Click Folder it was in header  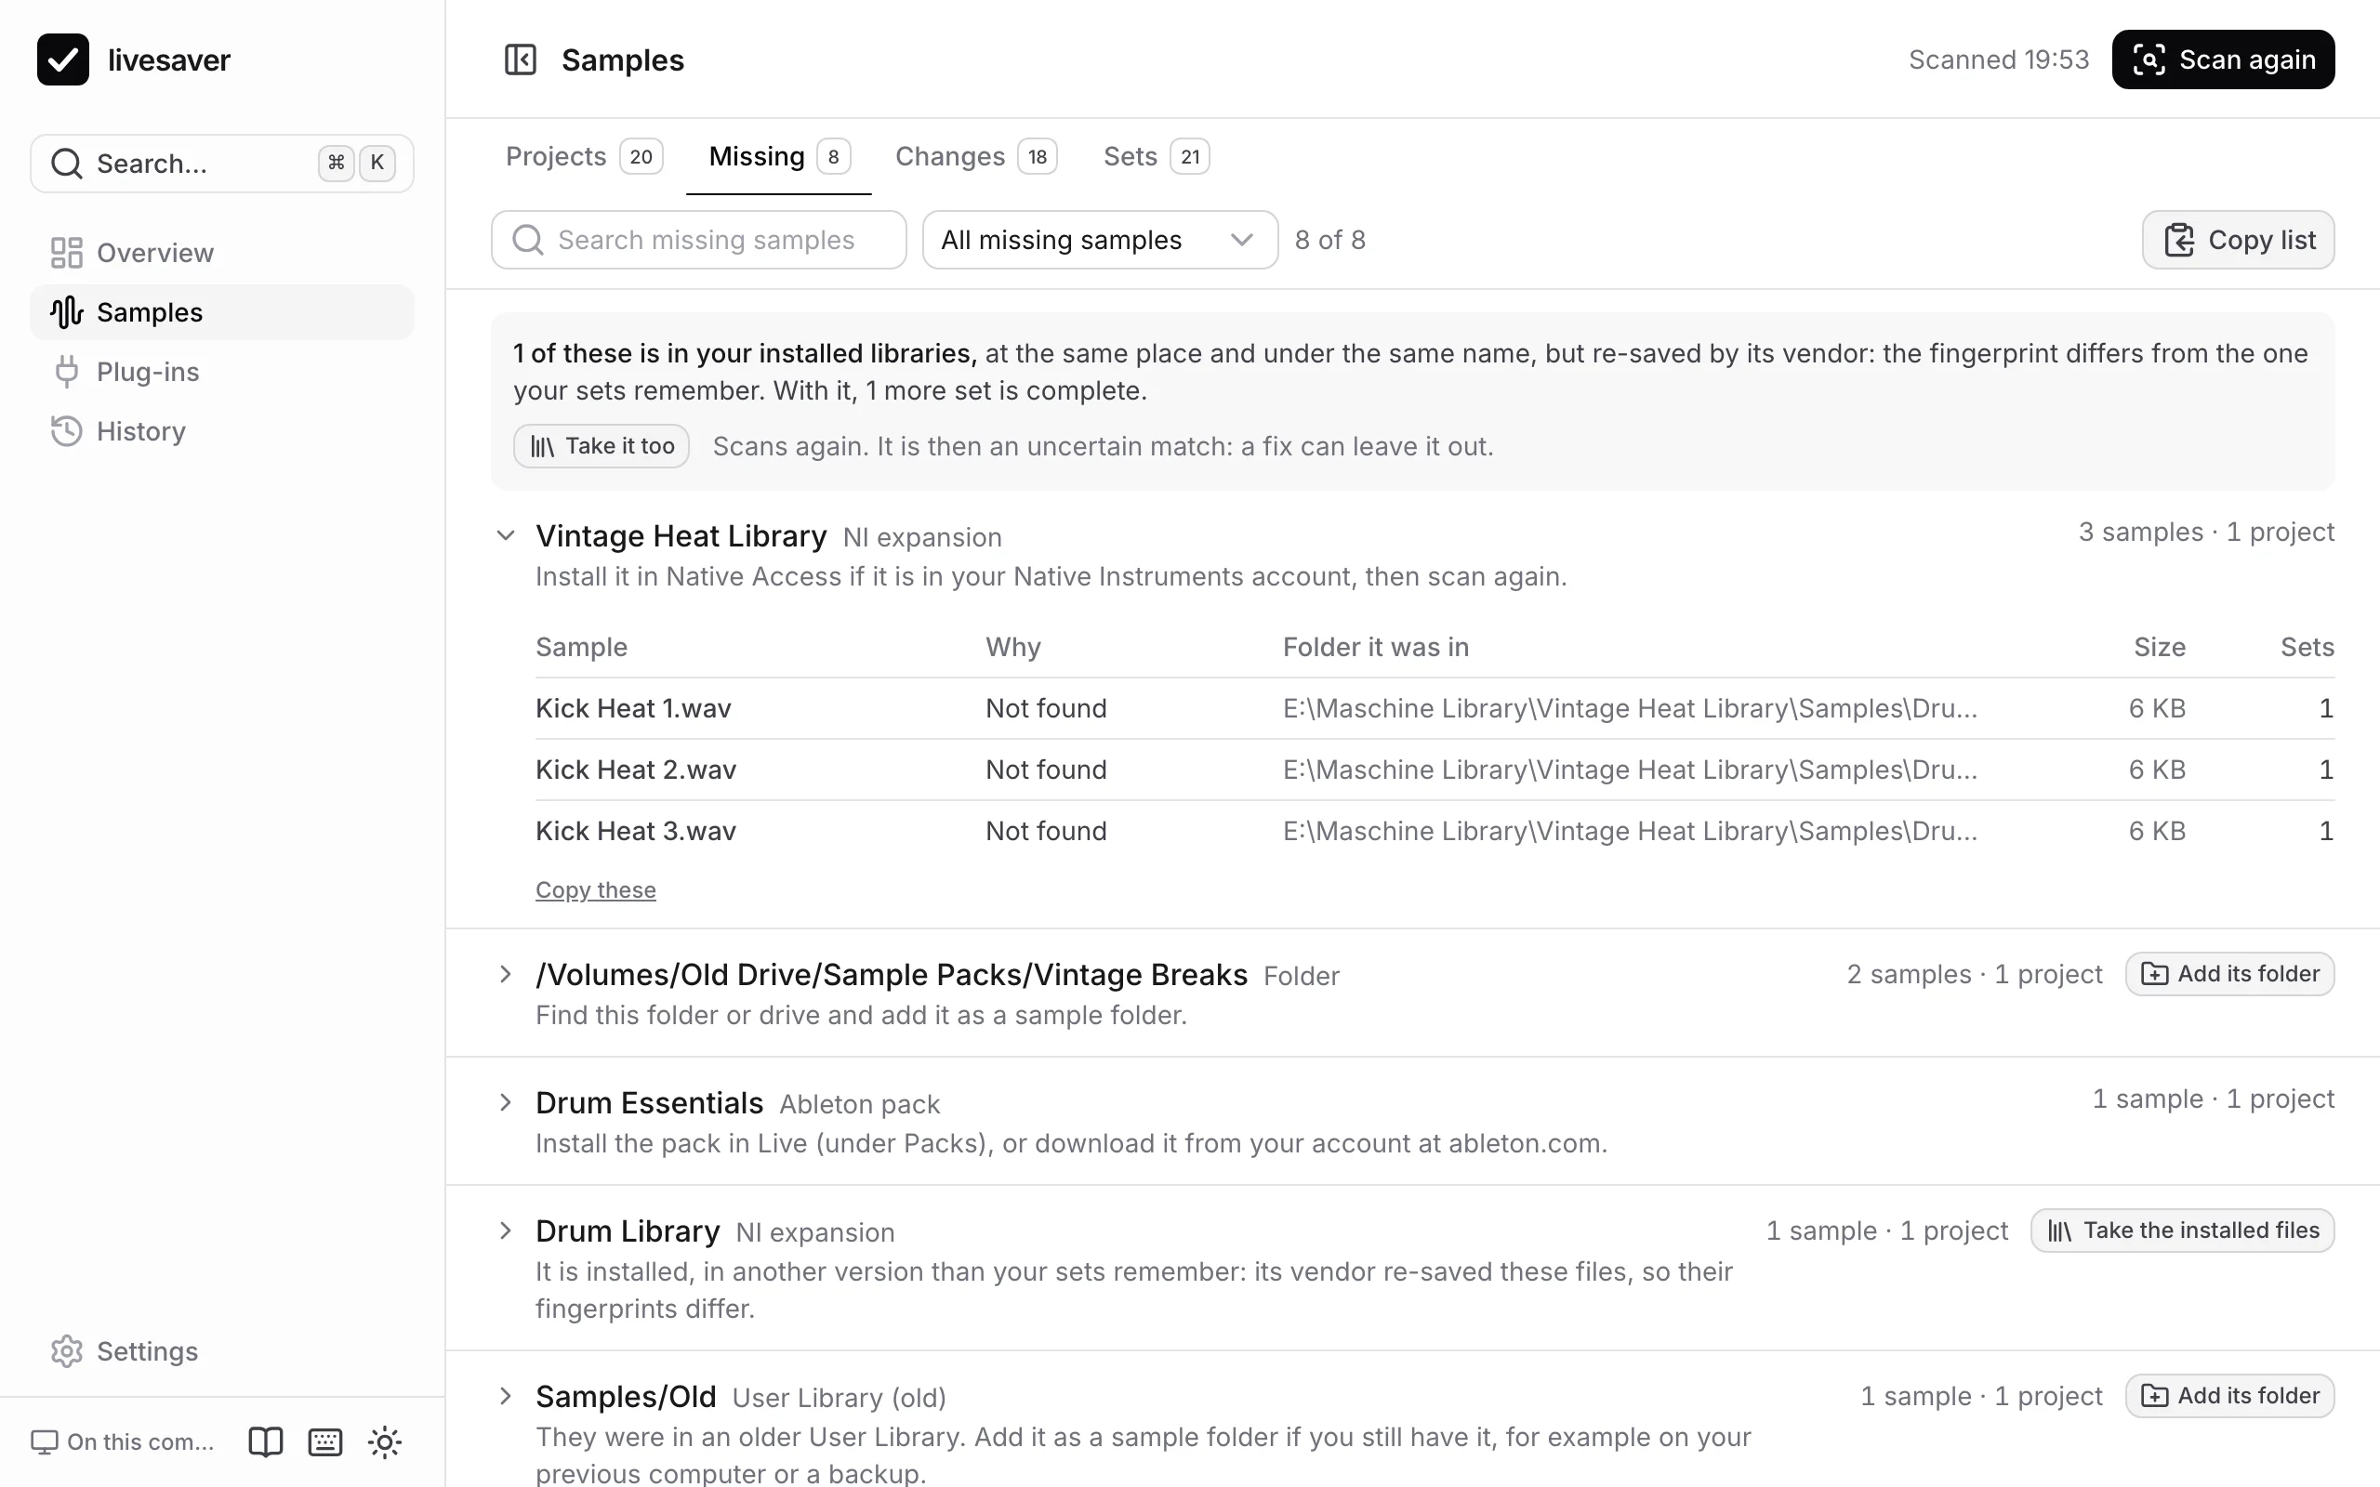[x=1376, y=647]
